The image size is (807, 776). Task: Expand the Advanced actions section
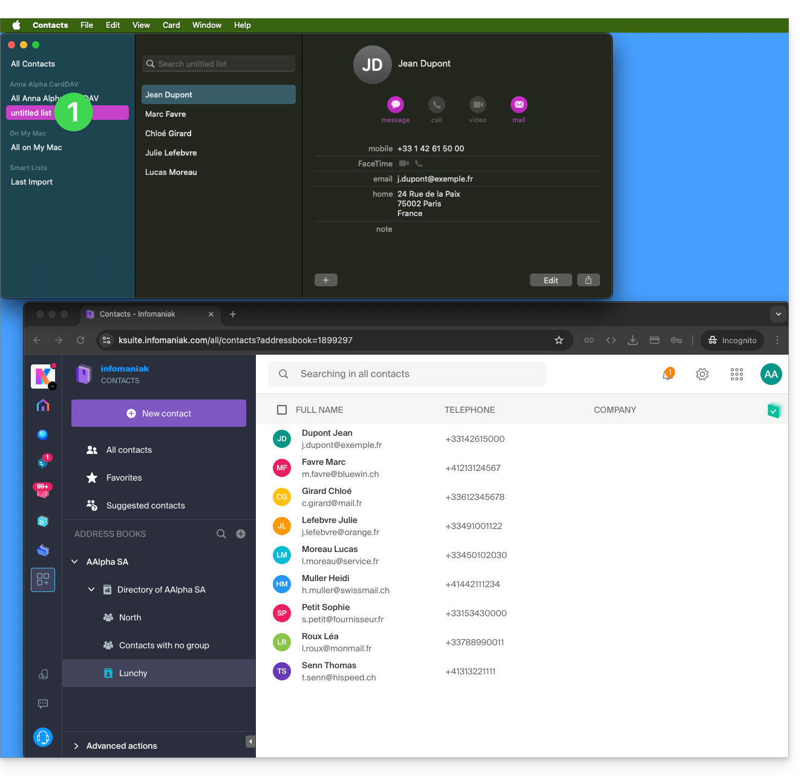(77, 746)
